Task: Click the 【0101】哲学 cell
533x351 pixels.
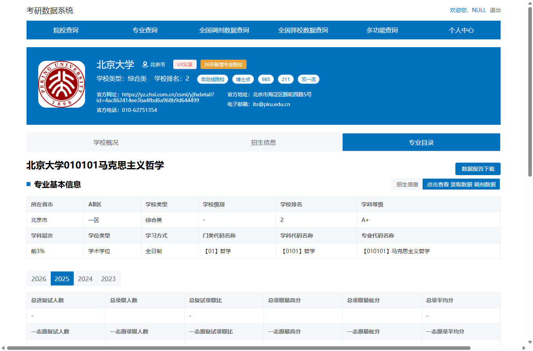Action: 316,251
